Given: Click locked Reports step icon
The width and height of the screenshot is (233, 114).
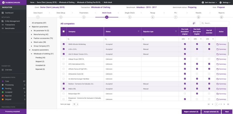Looking at the screenshot, I should coord(221,17).
